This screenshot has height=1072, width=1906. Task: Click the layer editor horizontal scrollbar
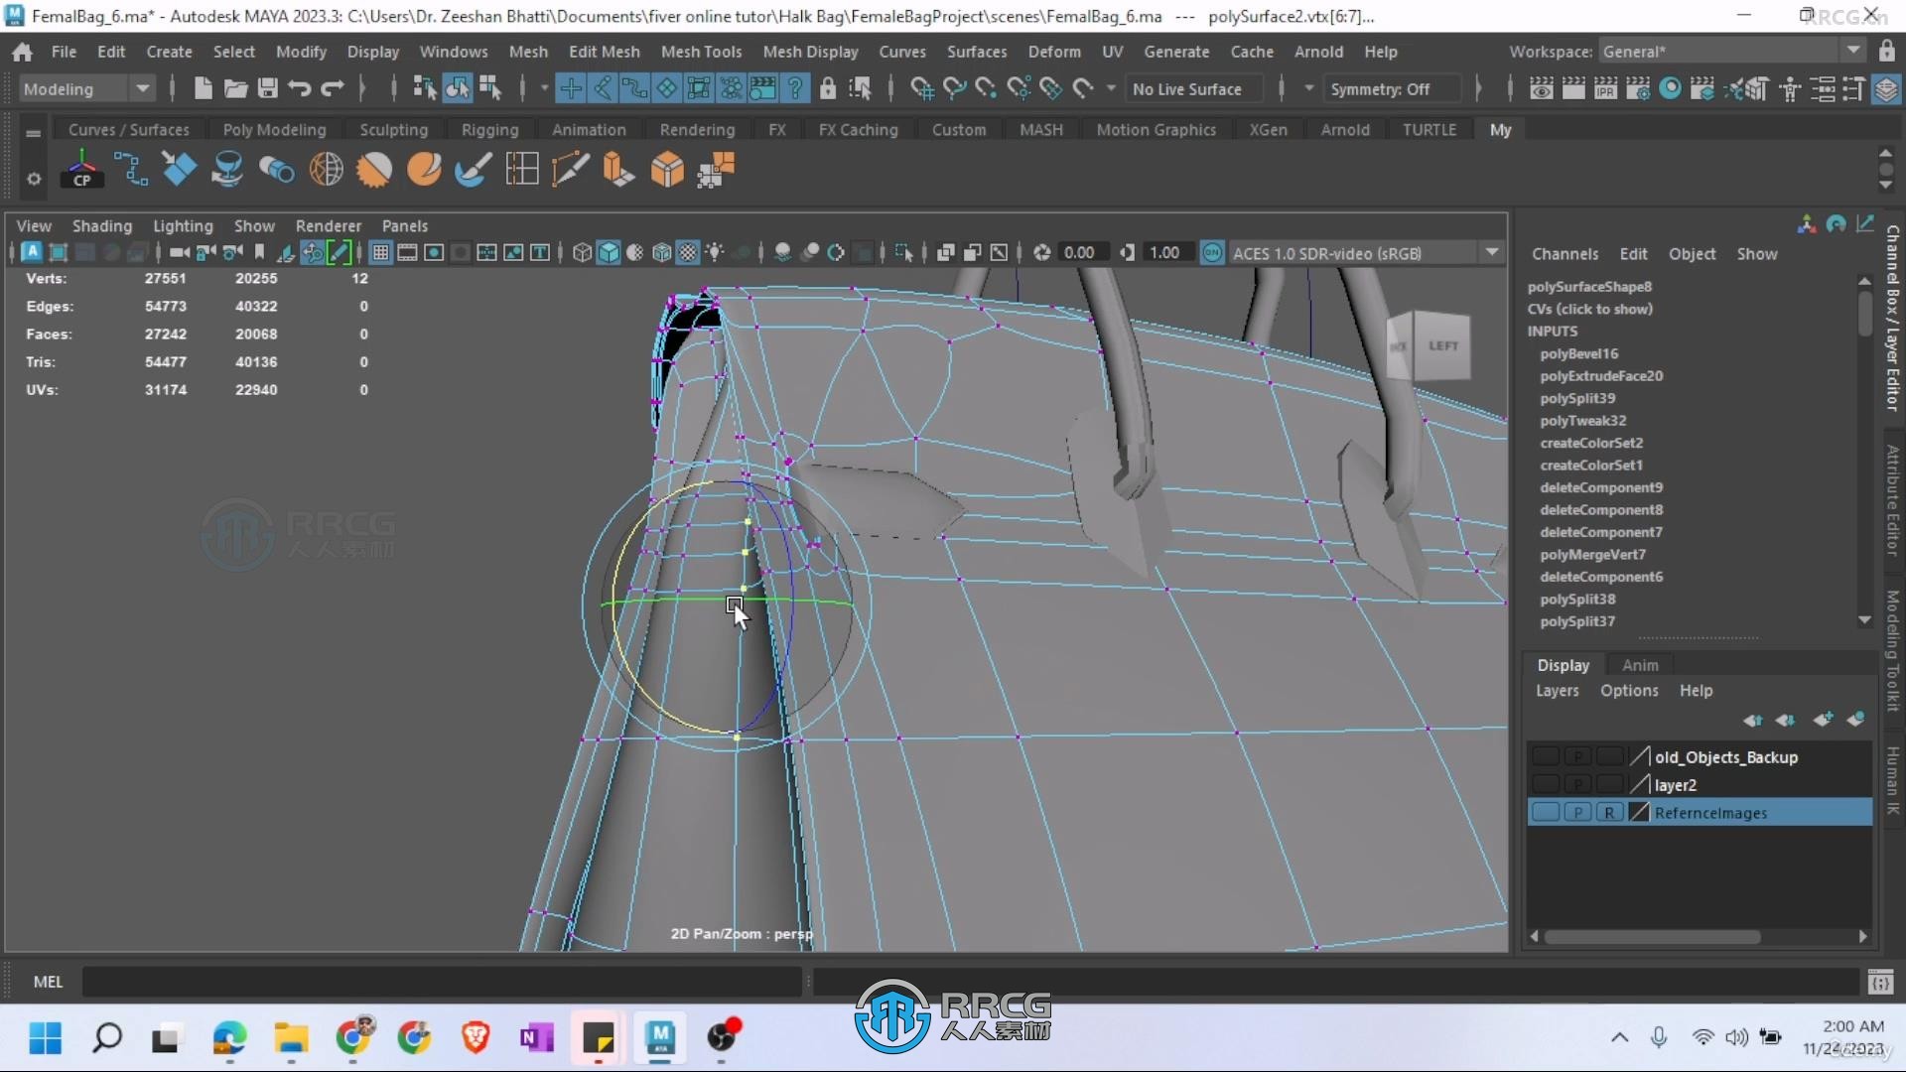(1653, 936)
